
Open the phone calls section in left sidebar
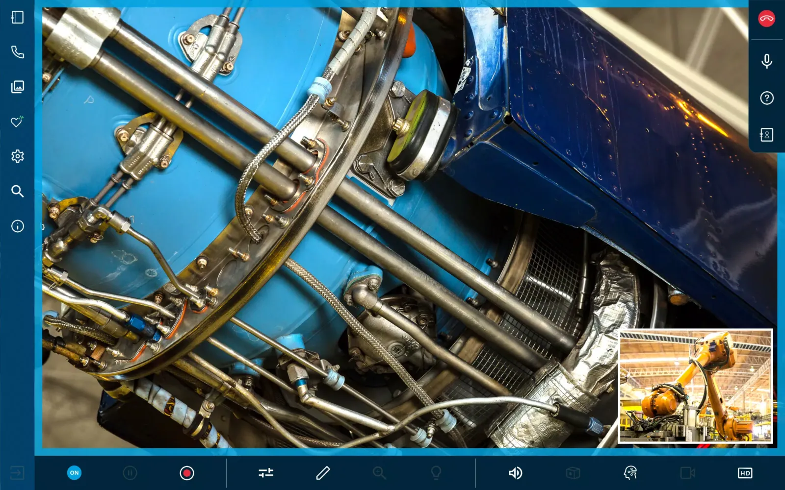17,52
